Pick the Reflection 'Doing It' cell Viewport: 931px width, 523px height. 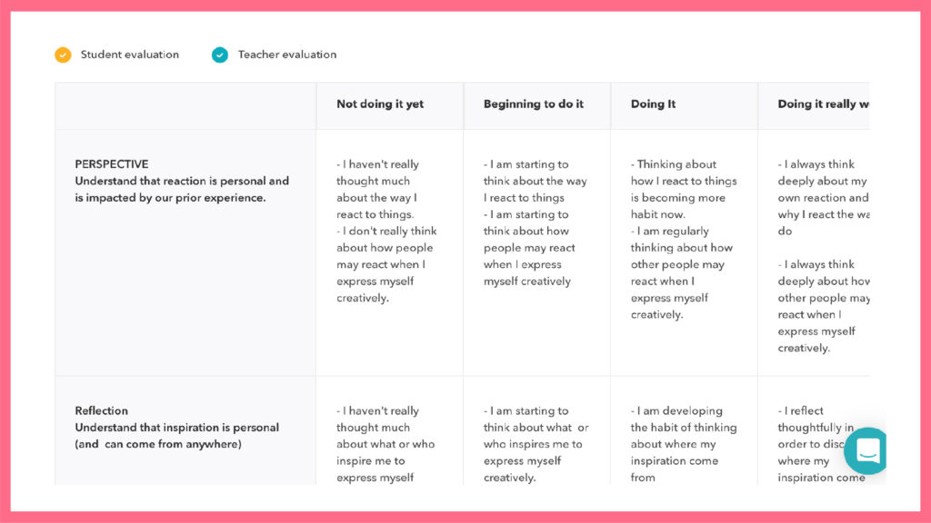682,444
